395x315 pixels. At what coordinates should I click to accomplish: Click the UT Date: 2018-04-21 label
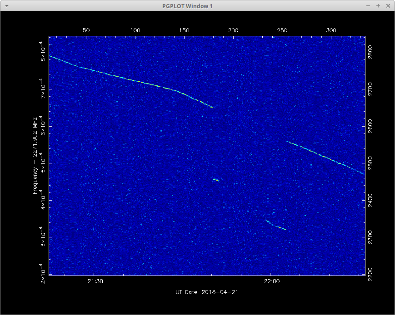[x=206, y=292]
